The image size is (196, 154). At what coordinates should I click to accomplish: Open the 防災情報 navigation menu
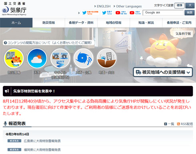tap(49, 22)
